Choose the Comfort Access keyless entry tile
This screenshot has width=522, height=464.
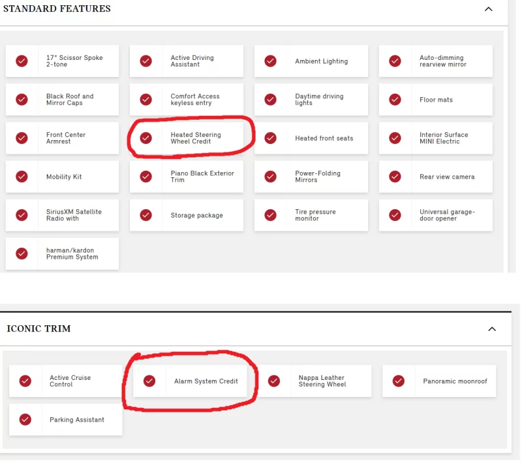click(187, 99)
